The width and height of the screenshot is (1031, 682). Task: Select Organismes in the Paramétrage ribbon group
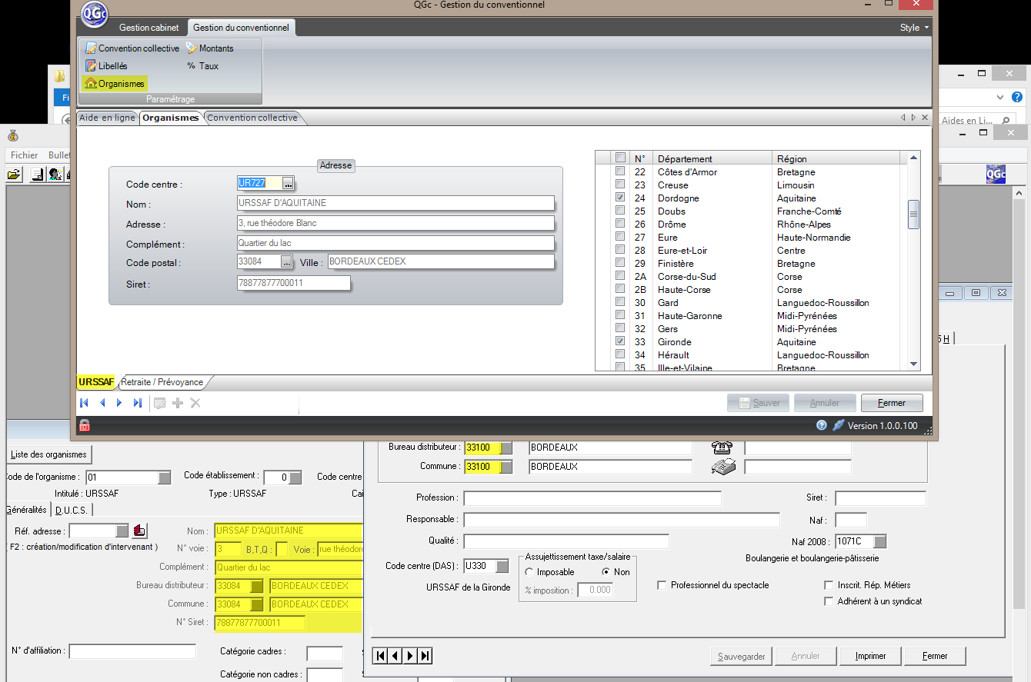(115, 84)
